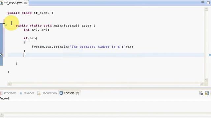Click the string "The greatest number is a :"

[98, 47]
